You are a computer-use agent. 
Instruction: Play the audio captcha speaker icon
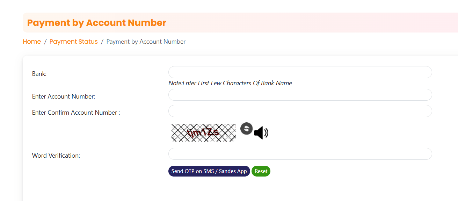[261, 133]
